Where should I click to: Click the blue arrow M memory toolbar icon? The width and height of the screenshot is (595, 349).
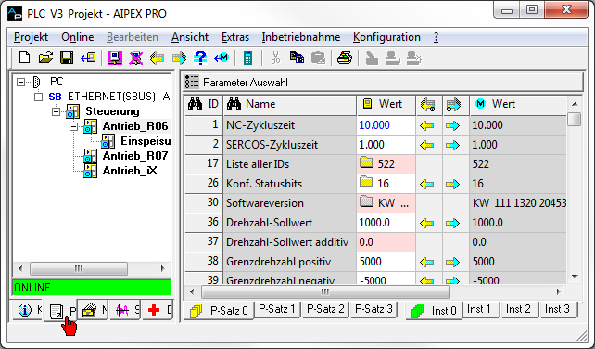pyautogui.click(x=222, y=58)
